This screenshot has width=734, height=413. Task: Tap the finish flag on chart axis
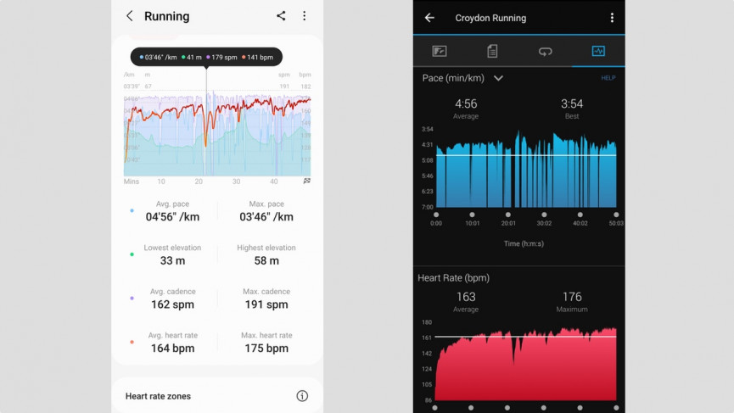pos(306,181)
